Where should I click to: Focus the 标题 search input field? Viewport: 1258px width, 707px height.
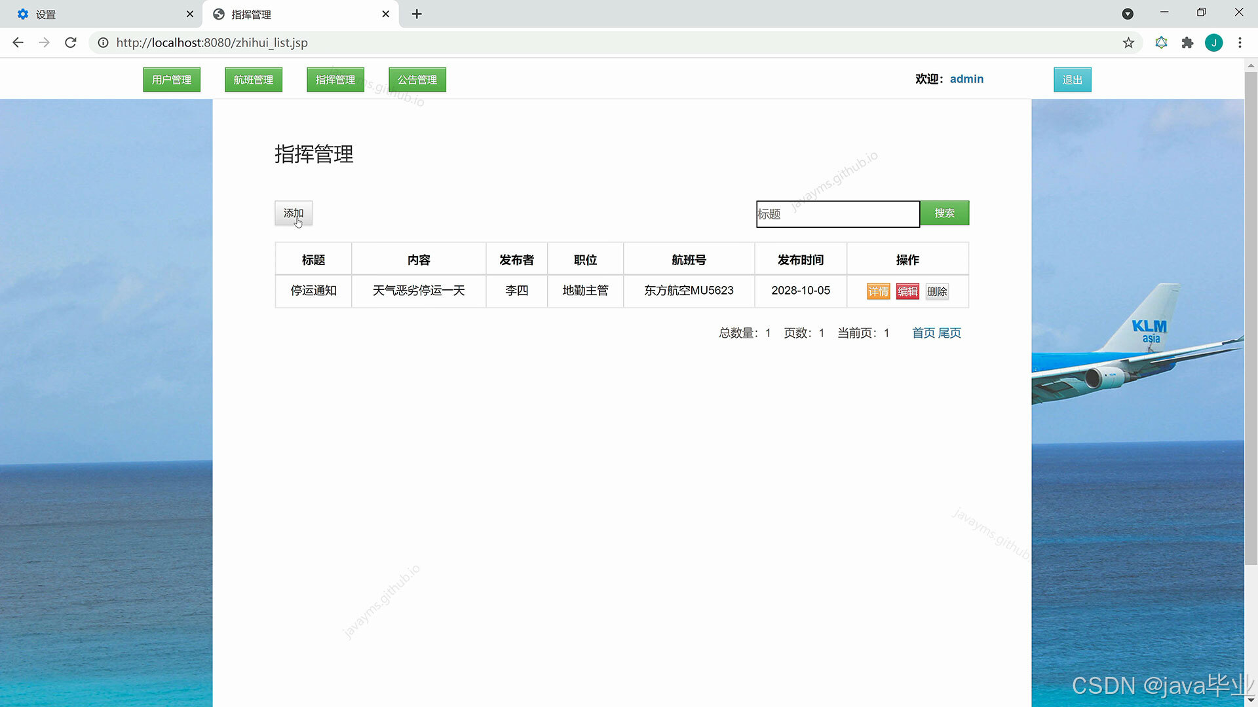pos(838,214)
